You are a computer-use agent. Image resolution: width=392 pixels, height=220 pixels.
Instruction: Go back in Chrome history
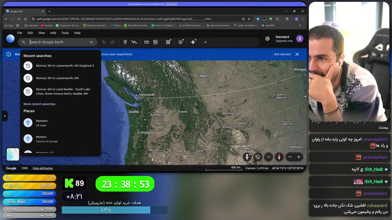pyautogui.click(x=6, y=19)
